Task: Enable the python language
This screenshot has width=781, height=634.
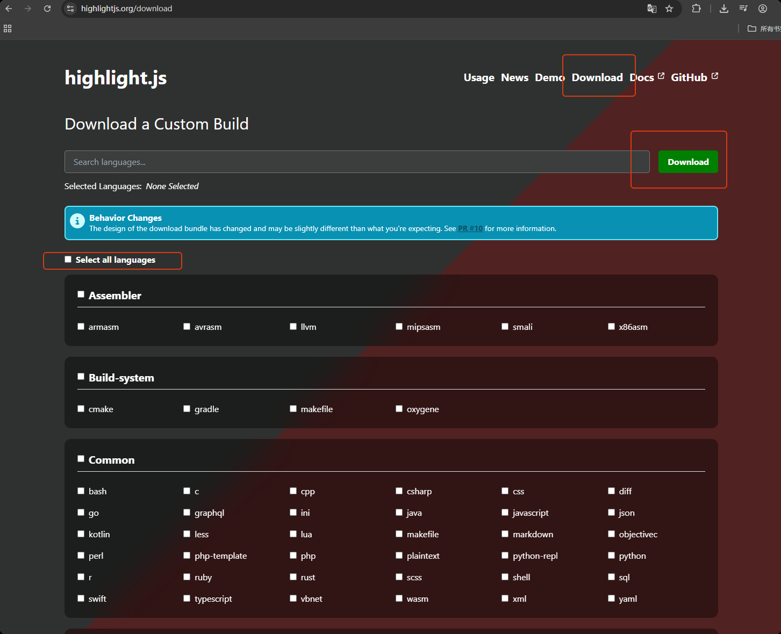Action: click(611, 556)
